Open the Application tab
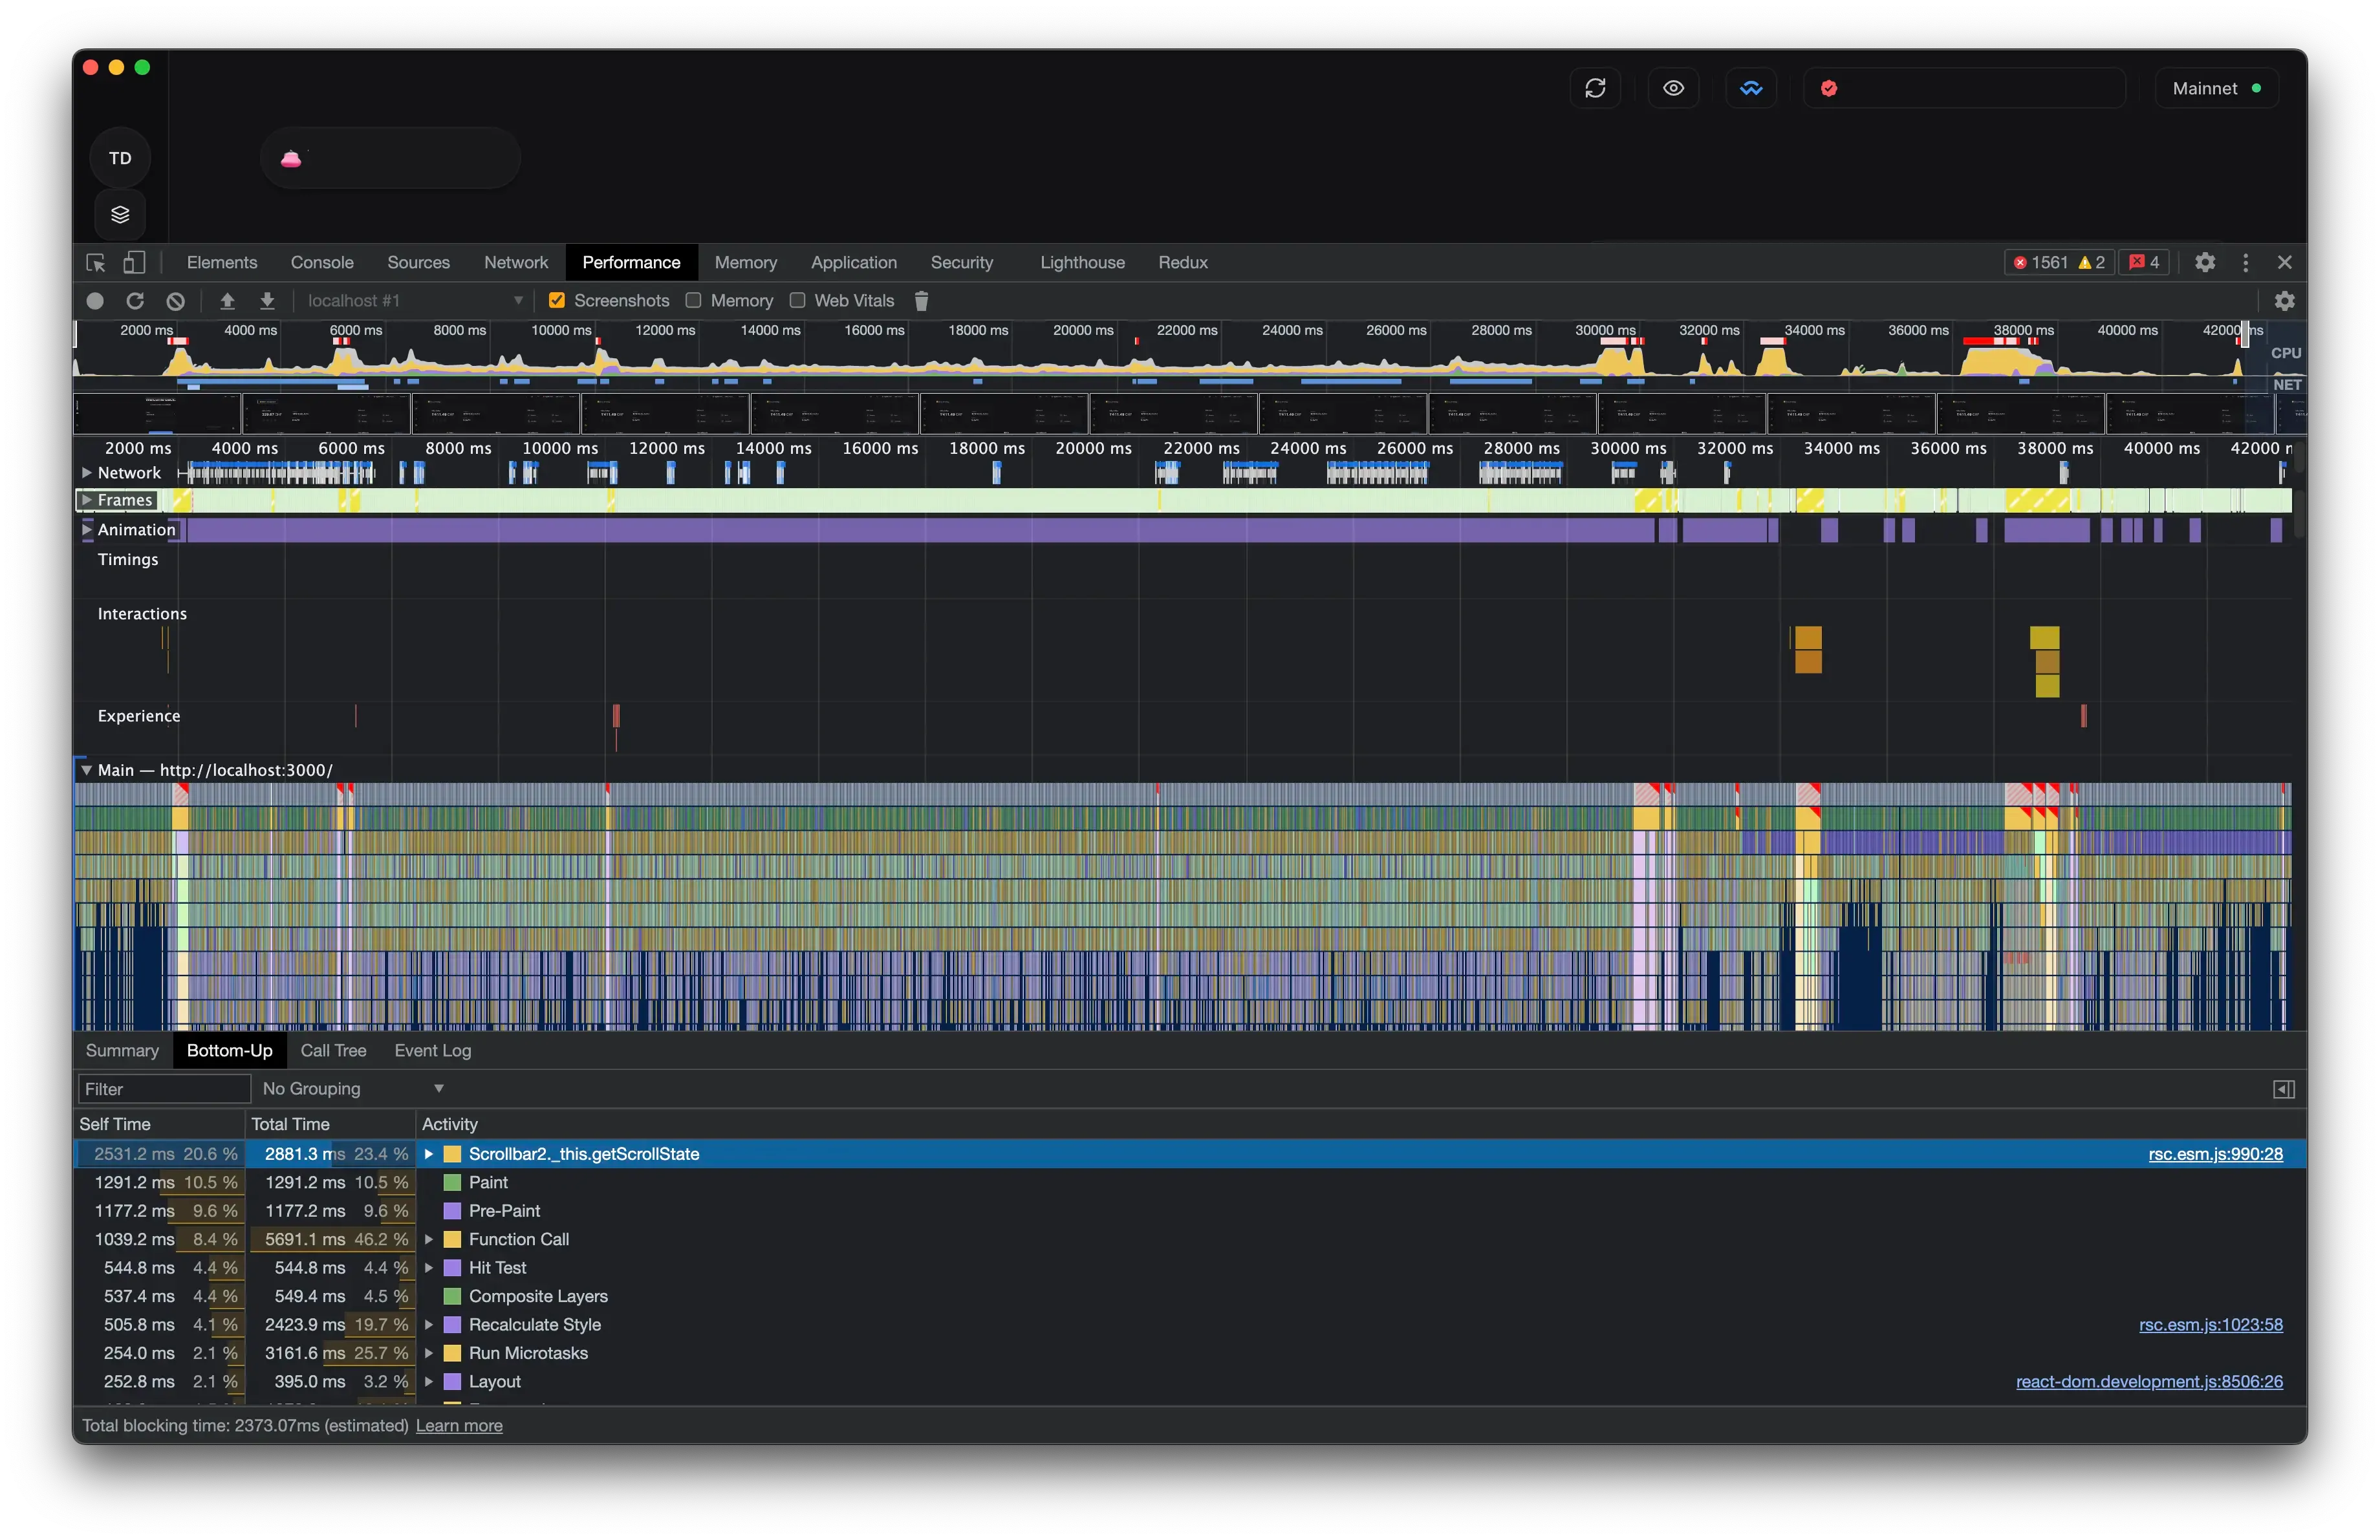Image resolution: width=2380 pixels, height=1540 pixels. pyautogui.click(x=853, y=263)
